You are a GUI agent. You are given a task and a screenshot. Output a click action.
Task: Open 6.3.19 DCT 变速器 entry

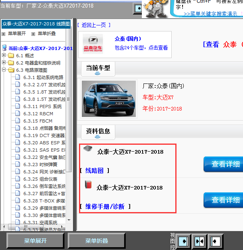44,135
